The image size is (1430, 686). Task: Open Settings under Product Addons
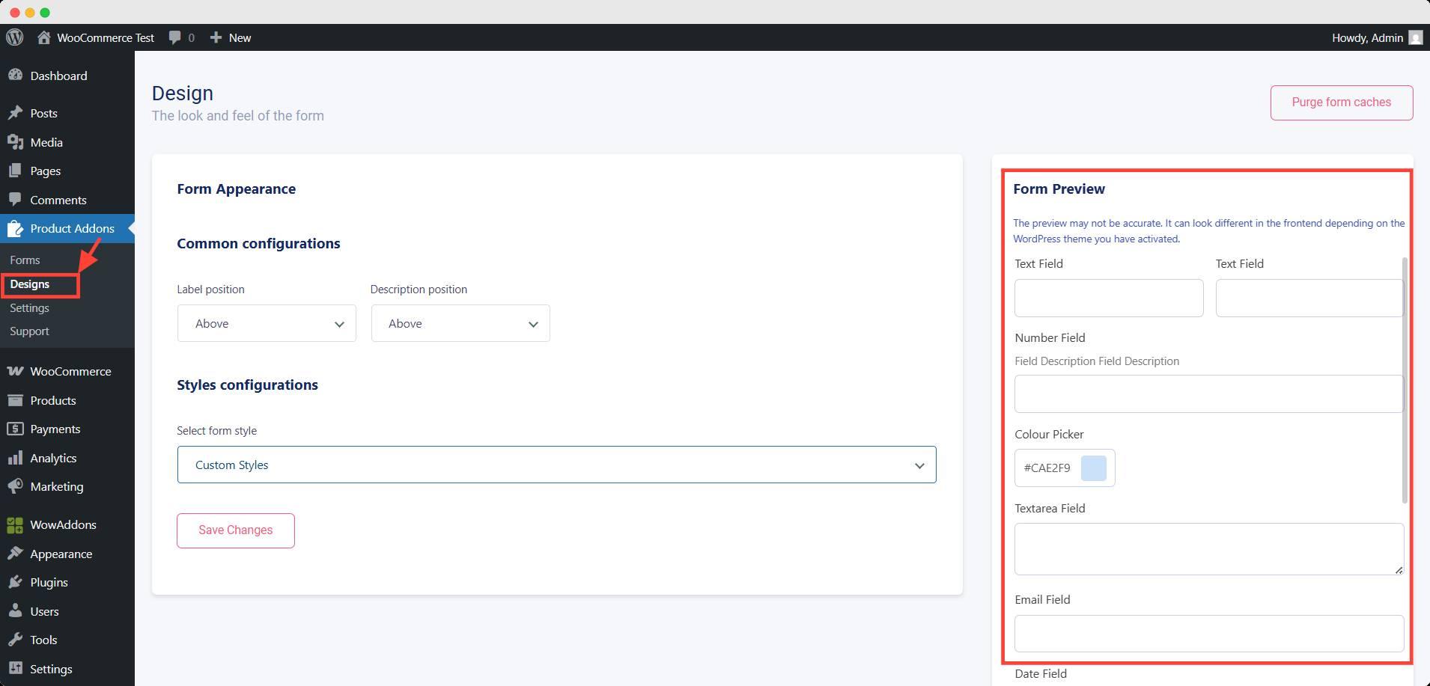(29, 307)
